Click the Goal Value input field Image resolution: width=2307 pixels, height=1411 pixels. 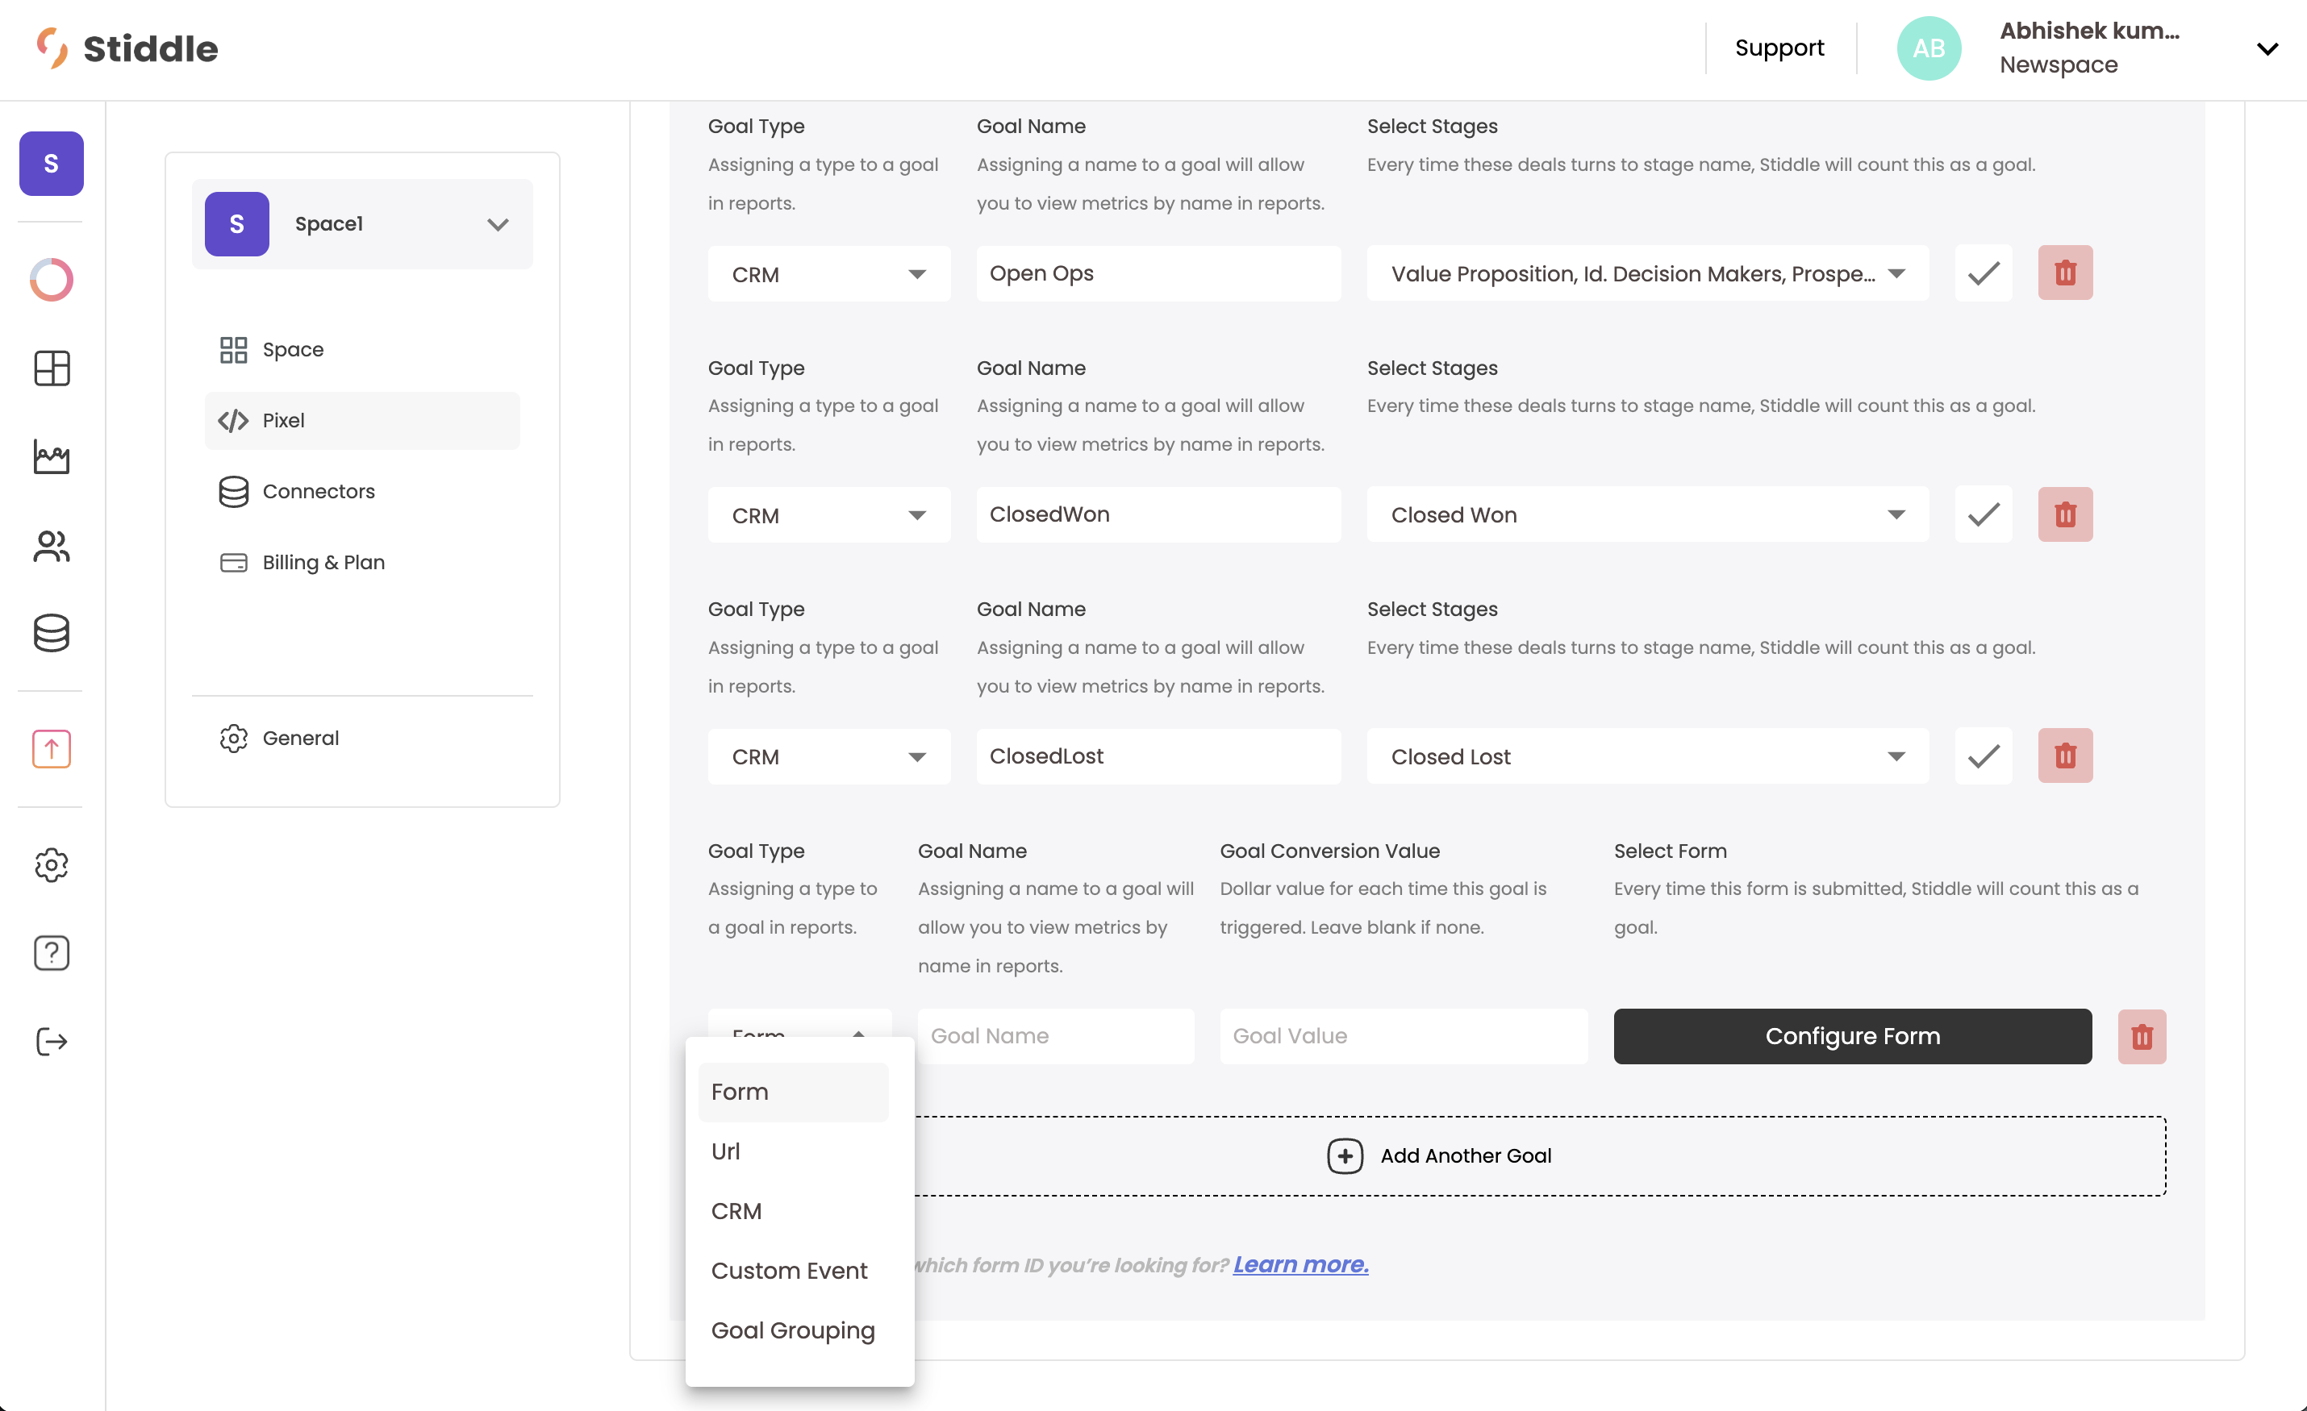(1403, 1036)
